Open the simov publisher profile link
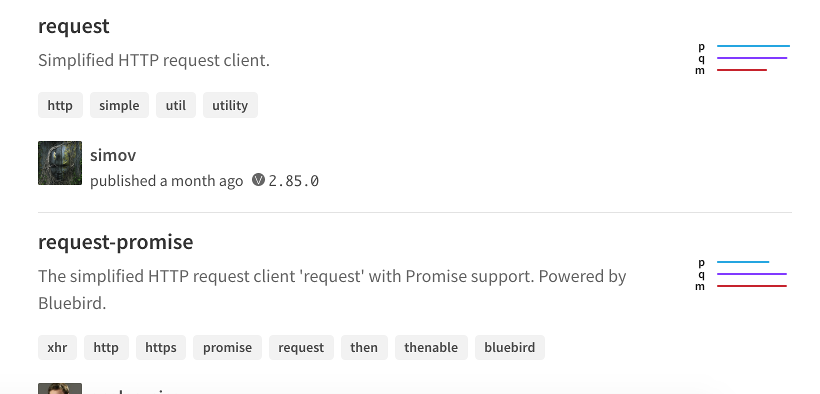The height and width of the screenshot is (394, 820). pyautogui.click(x=113, y=155)
